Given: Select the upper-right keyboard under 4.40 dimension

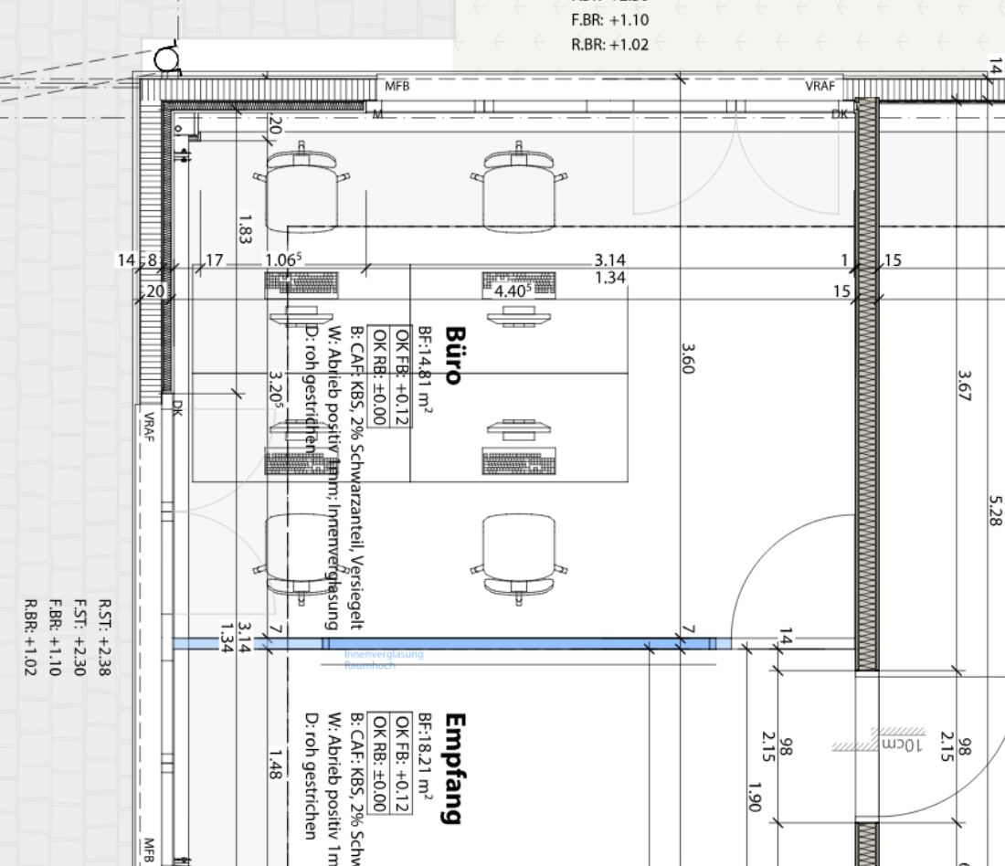Looking at the screenshot, I should tap(519, 285).
